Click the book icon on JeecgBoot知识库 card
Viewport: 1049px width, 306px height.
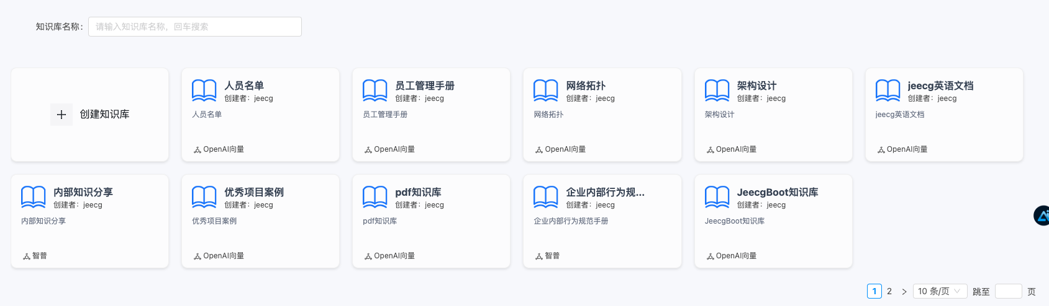pos(717,197)
